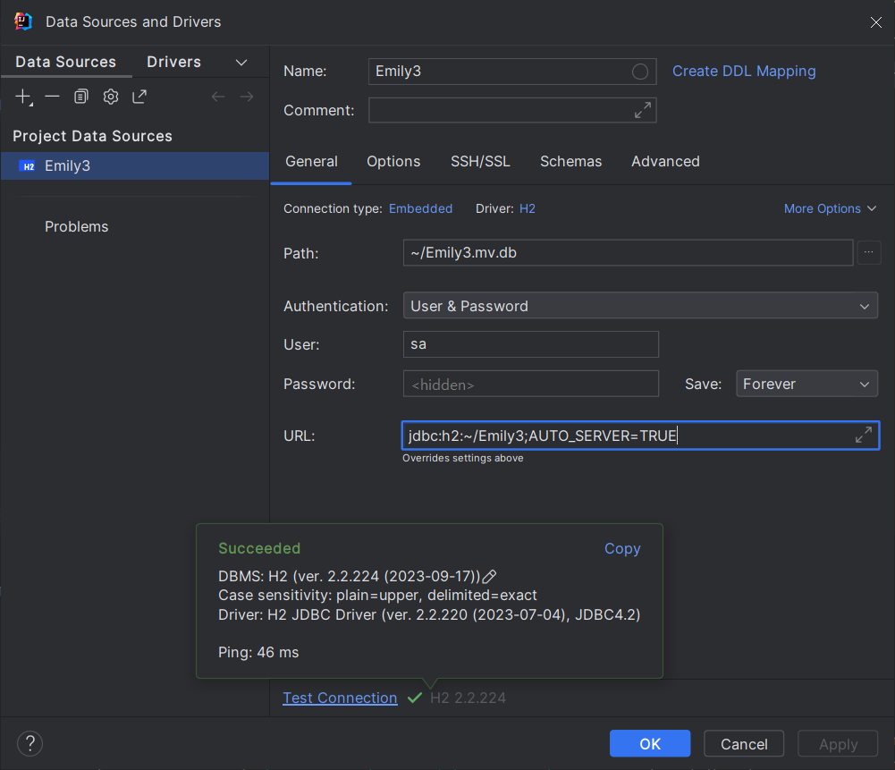Open the Advanced tab
The width and height of the screenshot is (895, 770).
[665, 162]
